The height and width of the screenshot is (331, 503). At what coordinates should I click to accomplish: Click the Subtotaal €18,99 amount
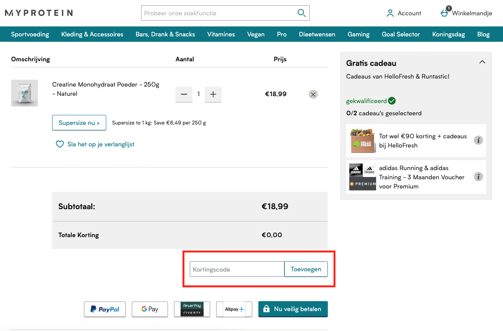coord(275,206)
